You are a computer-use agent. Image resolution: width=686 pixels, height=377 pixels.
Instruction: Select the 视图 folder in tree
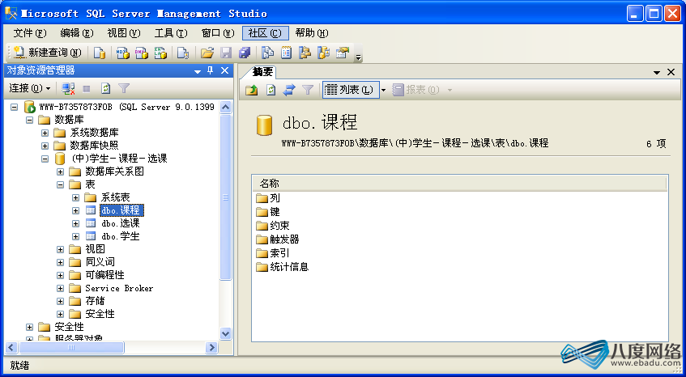pyautogui.click(x=95, y=249)
